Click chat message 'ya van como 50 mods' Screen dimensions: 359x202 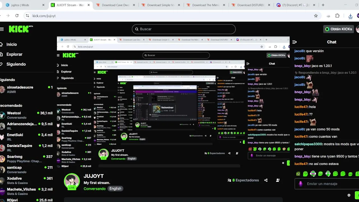coord(323,129)
